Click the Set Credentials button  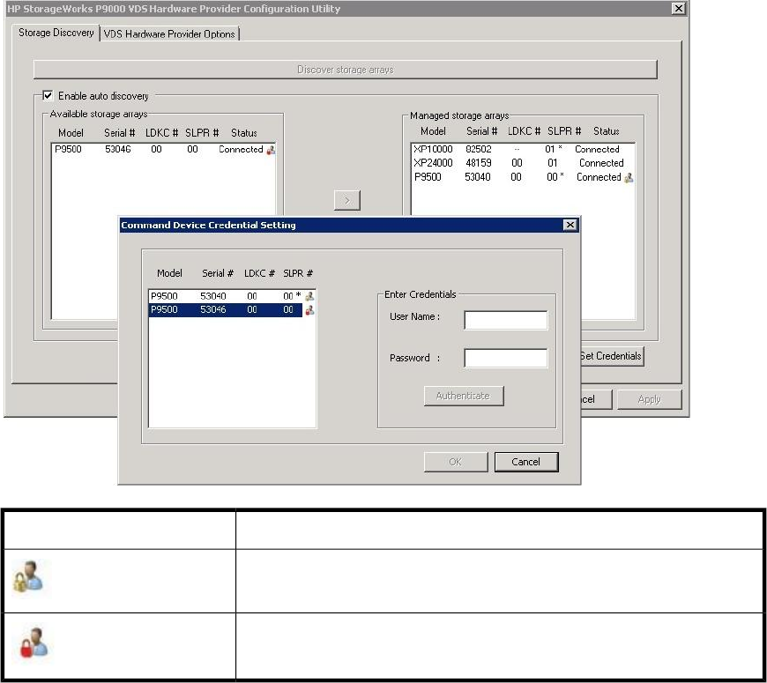(611, 356)
